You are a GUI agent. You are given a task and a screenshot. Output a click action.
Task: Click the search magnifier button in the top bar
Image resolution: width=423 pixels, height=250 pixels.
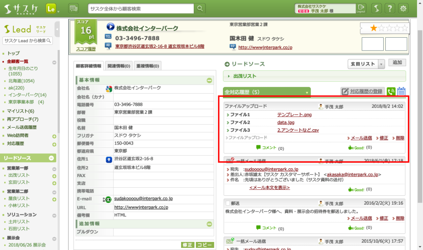pos(201,8)
